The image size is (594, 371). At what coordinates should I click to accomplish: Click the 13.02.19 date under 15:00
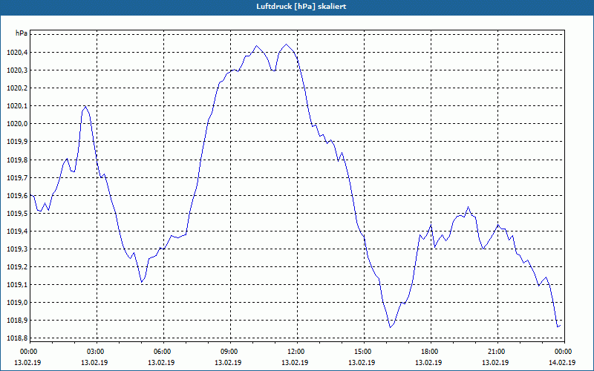[362, 362]
